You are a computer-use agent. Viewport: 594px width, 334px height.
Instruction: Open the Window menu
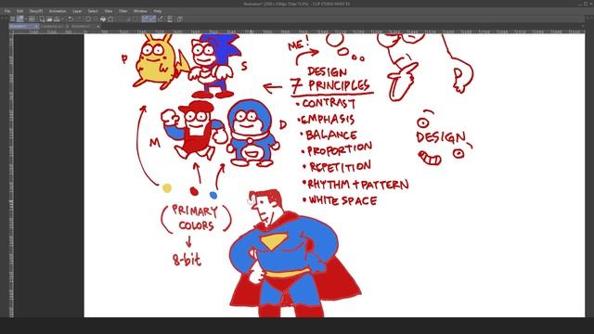(140, 11)
